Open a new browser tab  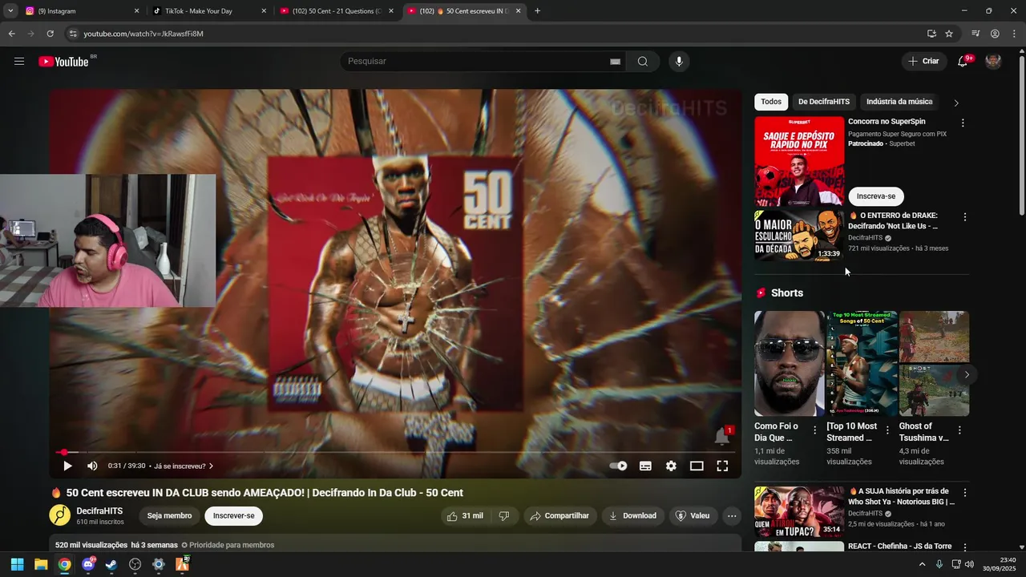(x=537, y=11)
